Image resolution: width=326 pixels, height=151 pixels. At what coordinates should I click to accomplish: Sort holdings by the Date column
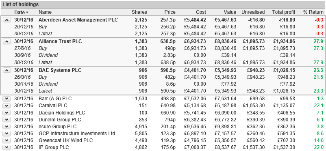point(21,12)
